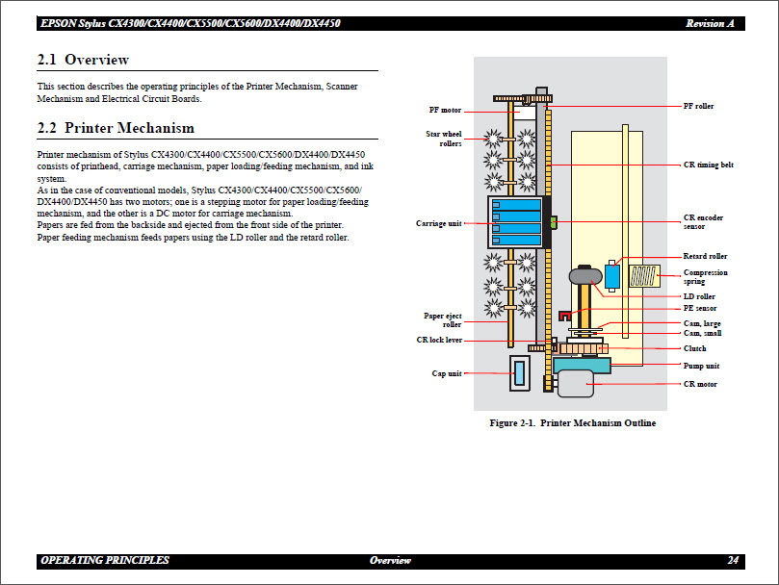Click the red PE sensor symbol

[565, 315]
